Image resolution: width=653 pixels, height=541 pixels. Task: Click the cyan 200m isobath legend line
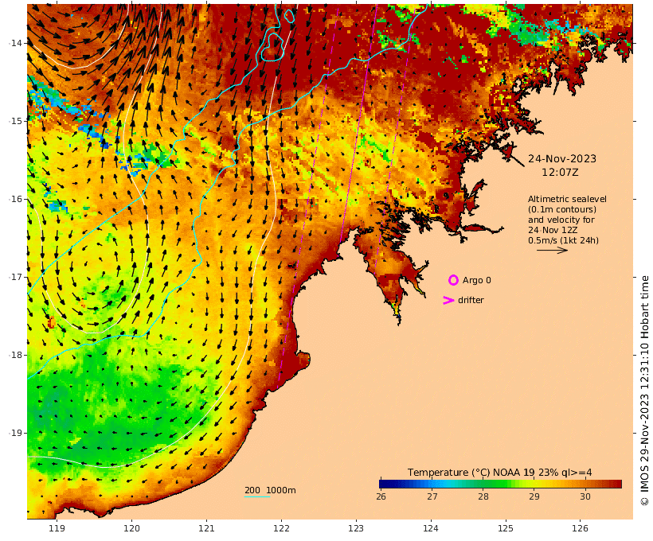click(x=257, y=497)
